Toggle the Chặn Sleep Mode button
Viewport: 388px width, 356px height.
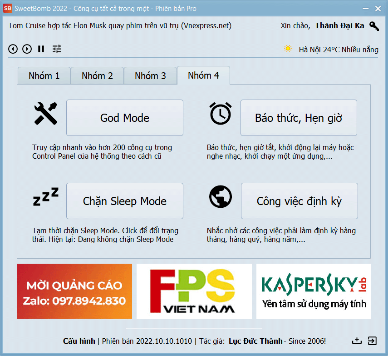tap(125, 201)
